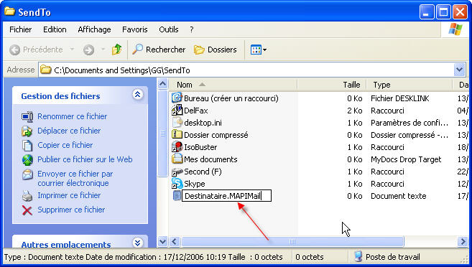Image resolution: width=472 pixels, height=267 pixels.
Task: Click the Publier sur le Web globe icon
Action: point(27,159)
